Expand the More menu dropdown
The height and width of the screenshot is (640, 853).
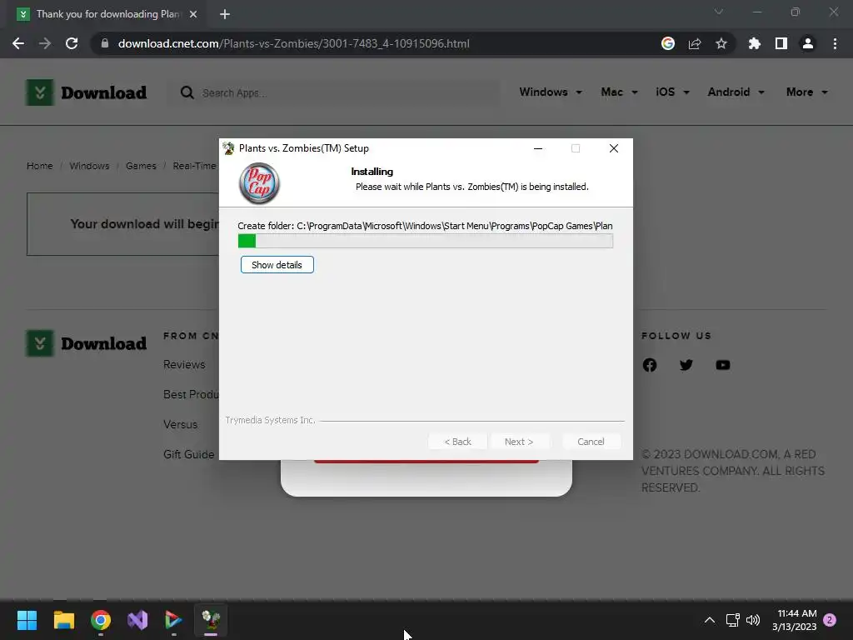806,92
